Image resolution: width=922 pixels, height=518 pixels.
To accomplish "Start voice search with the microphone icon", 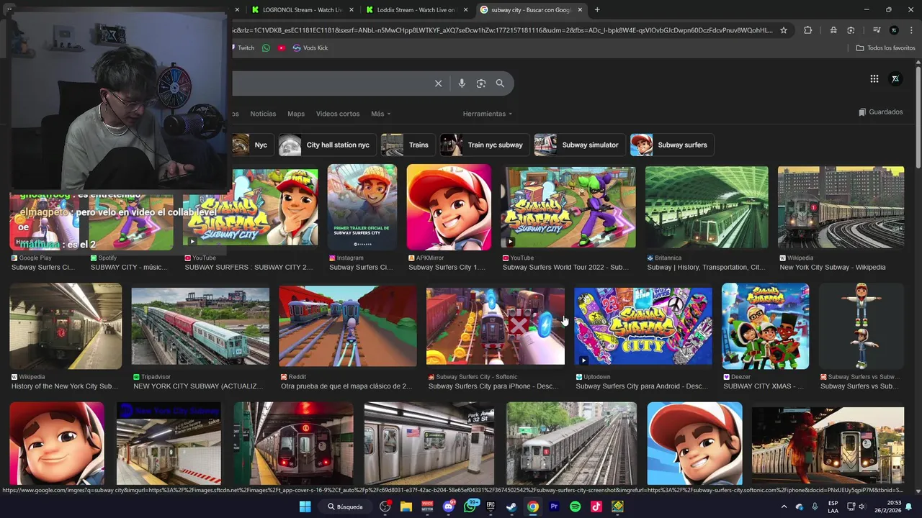I will (x=462, y=83).
